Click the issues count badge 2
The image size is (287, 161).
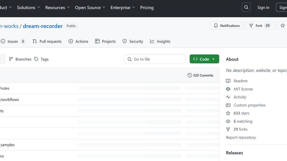23,41
